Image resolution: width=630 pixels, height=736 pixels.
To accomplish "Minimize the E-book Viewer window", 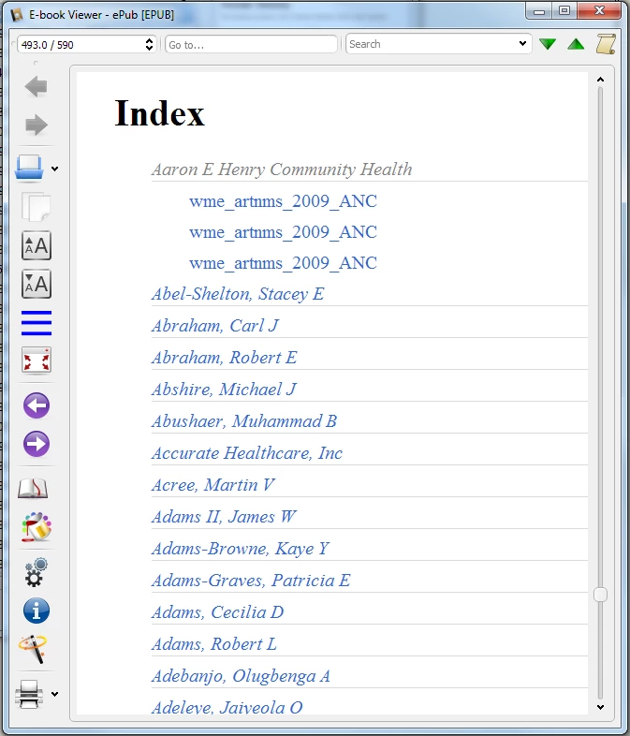I will click(x=539, y=11).
